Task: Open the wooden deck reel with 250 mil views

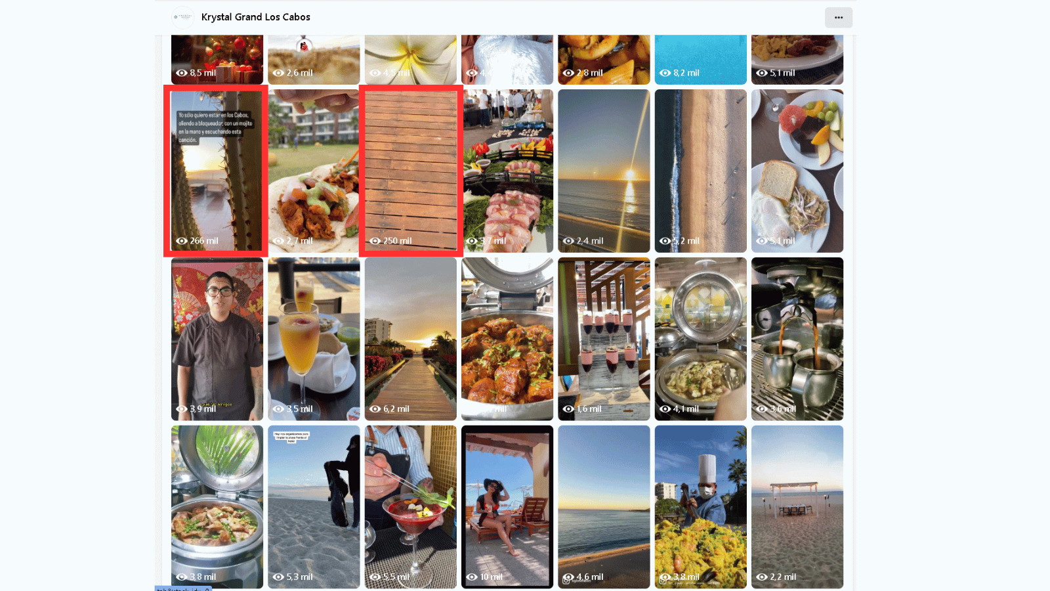Action: tap(411, 171)
